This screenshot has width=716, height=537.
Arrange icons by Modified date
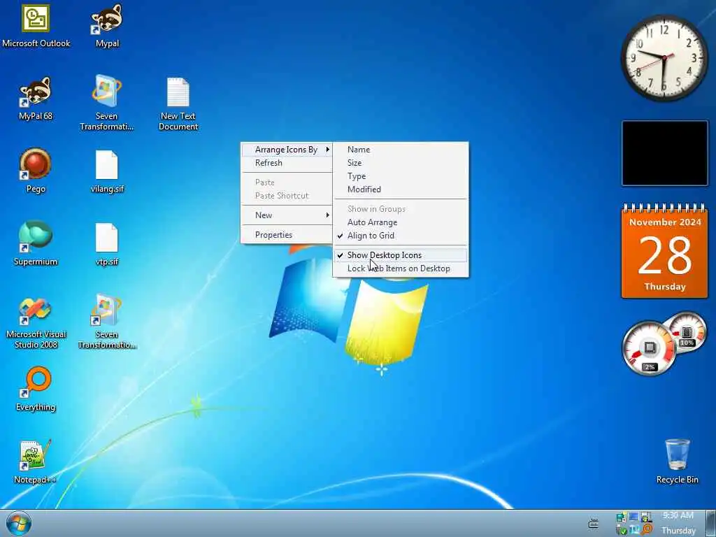click(401, 189)
